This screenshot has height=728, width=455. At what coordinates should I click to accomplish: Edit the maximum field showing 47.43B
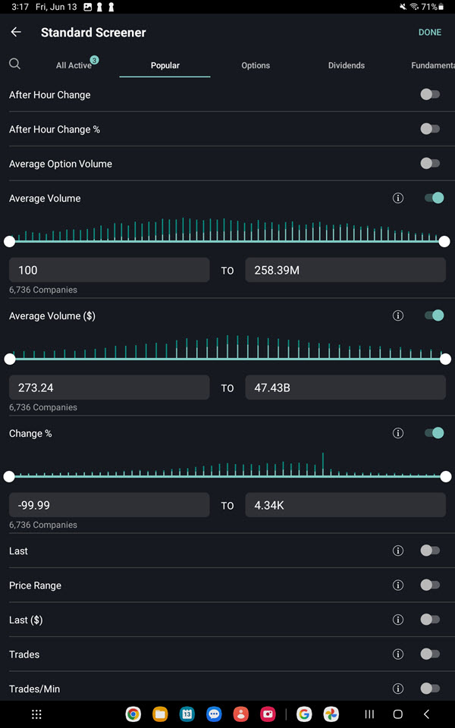[x=346, y=388]
